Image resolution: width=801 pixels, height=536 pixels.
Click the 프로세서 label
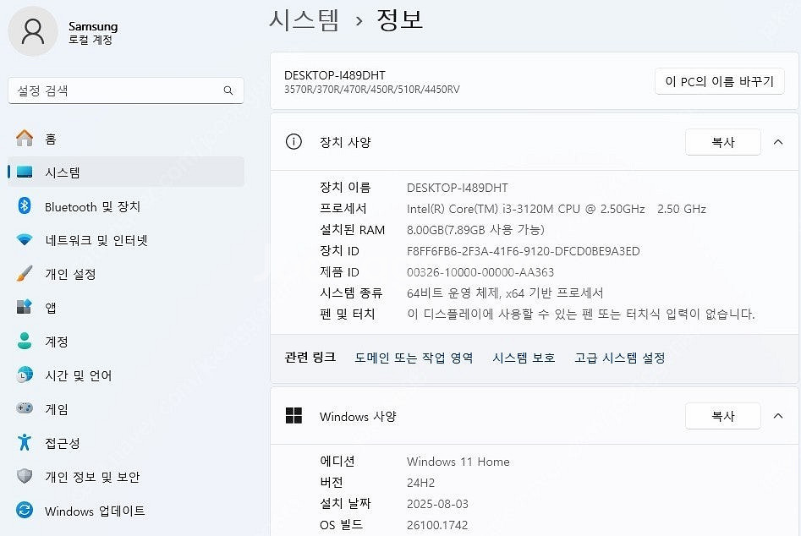pyautogui.click(x=343, y=208)
